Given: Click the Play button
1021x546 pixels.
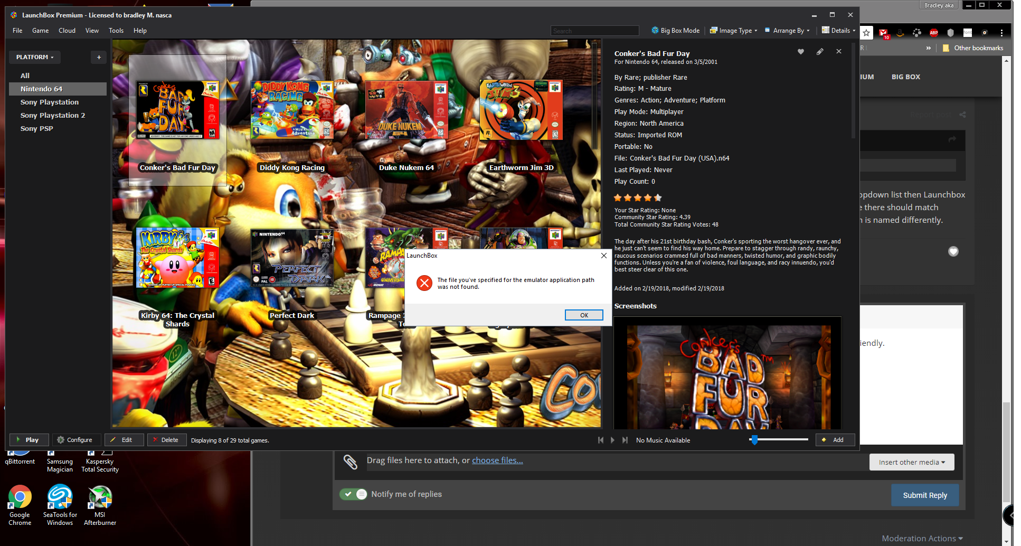Looking at the screenshot, I should tap(29, 440).
